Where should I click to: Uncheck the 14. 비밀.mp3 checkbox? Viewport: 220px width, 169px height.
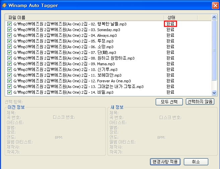tap(9, 92)
